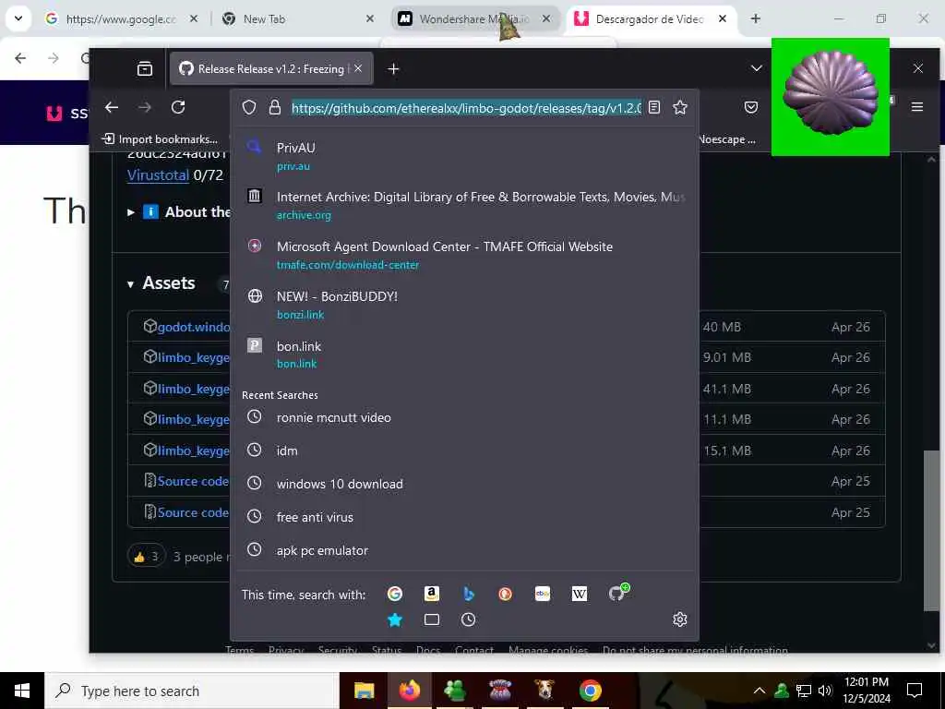Add GitHub search engine icon
This screenshot has height=709, width=945.
[x=617, y=593]
